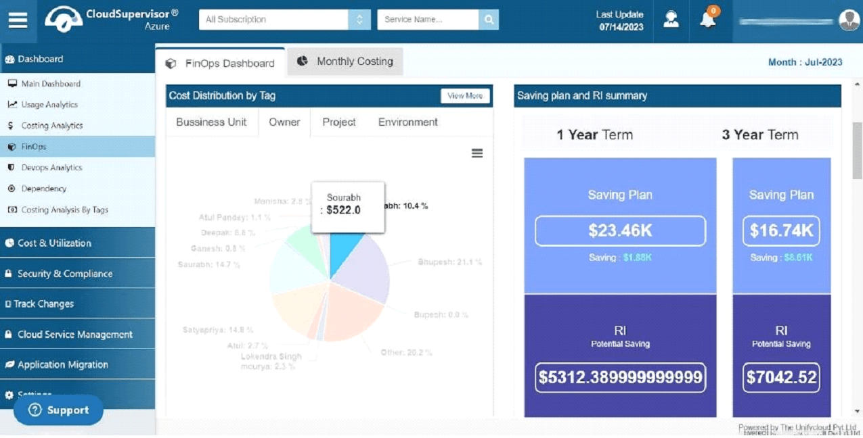The width and height of the screenshot is (863, 438).
Task: Open FinOps in the sidebar
Action: click(x=77, y=147)
